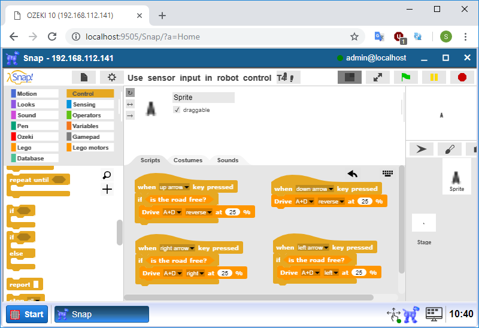Switch to the Costumes tab
Screen dimensions: 479x328
point(188,160)
